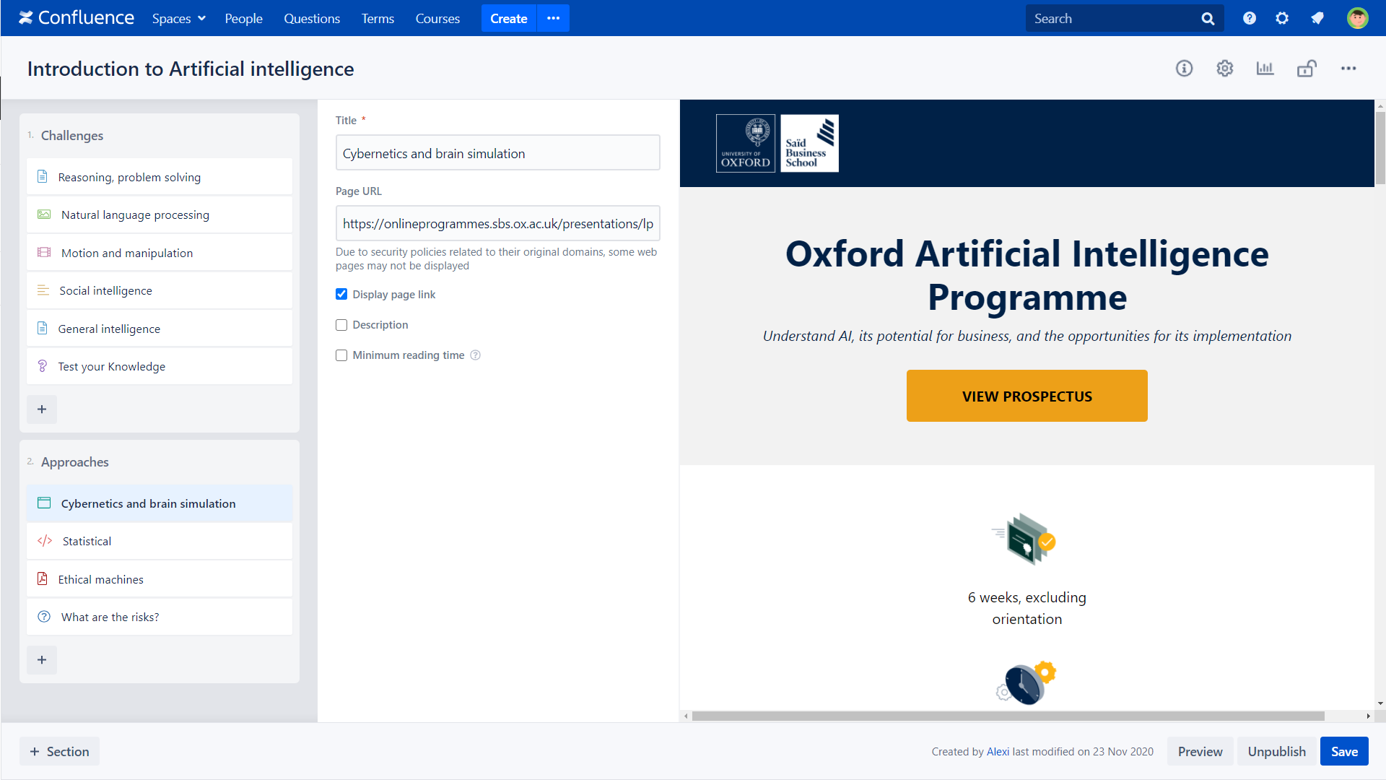Focus the top Search field
Viewport: 1386px width, 780px height.
(1124, 19)
